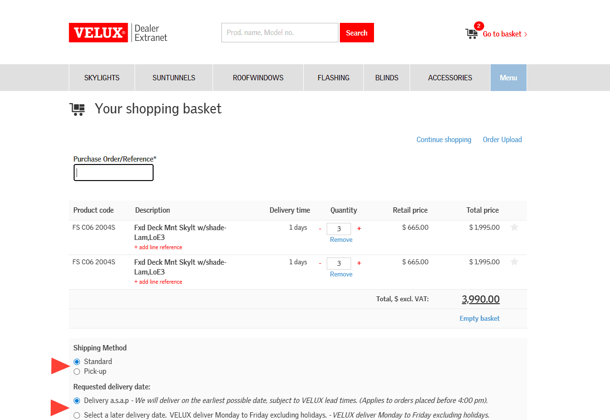Screen dimensions: 610x420
Task: Select Pick-up shipping method
Action: pyautogui.click(x=77, y=371)
